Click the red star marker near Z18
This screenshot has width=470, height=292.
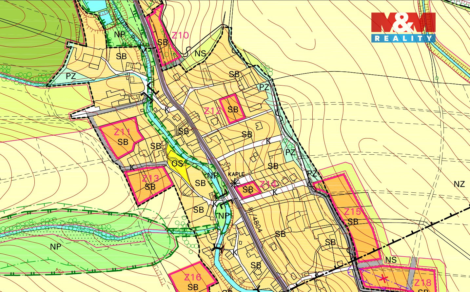coord(384,279)
